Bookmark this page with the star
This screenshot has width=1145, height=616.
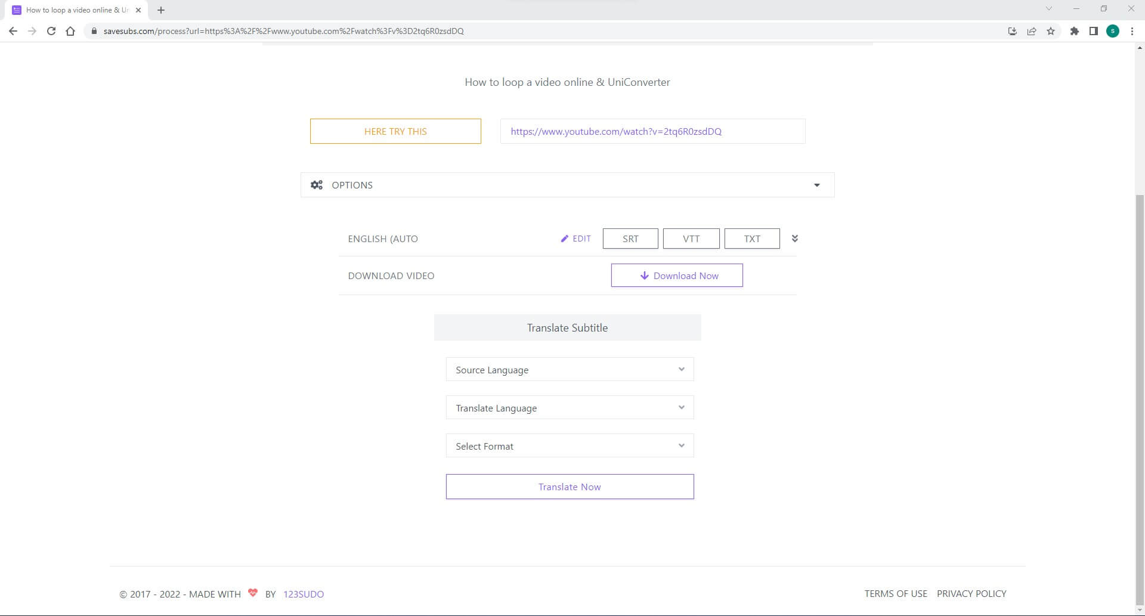coord(1051,31)
